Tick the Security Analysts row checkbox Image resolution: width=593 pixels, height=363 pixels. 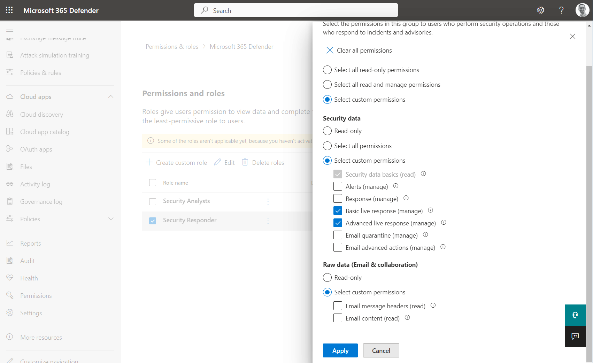coord(153,201)
